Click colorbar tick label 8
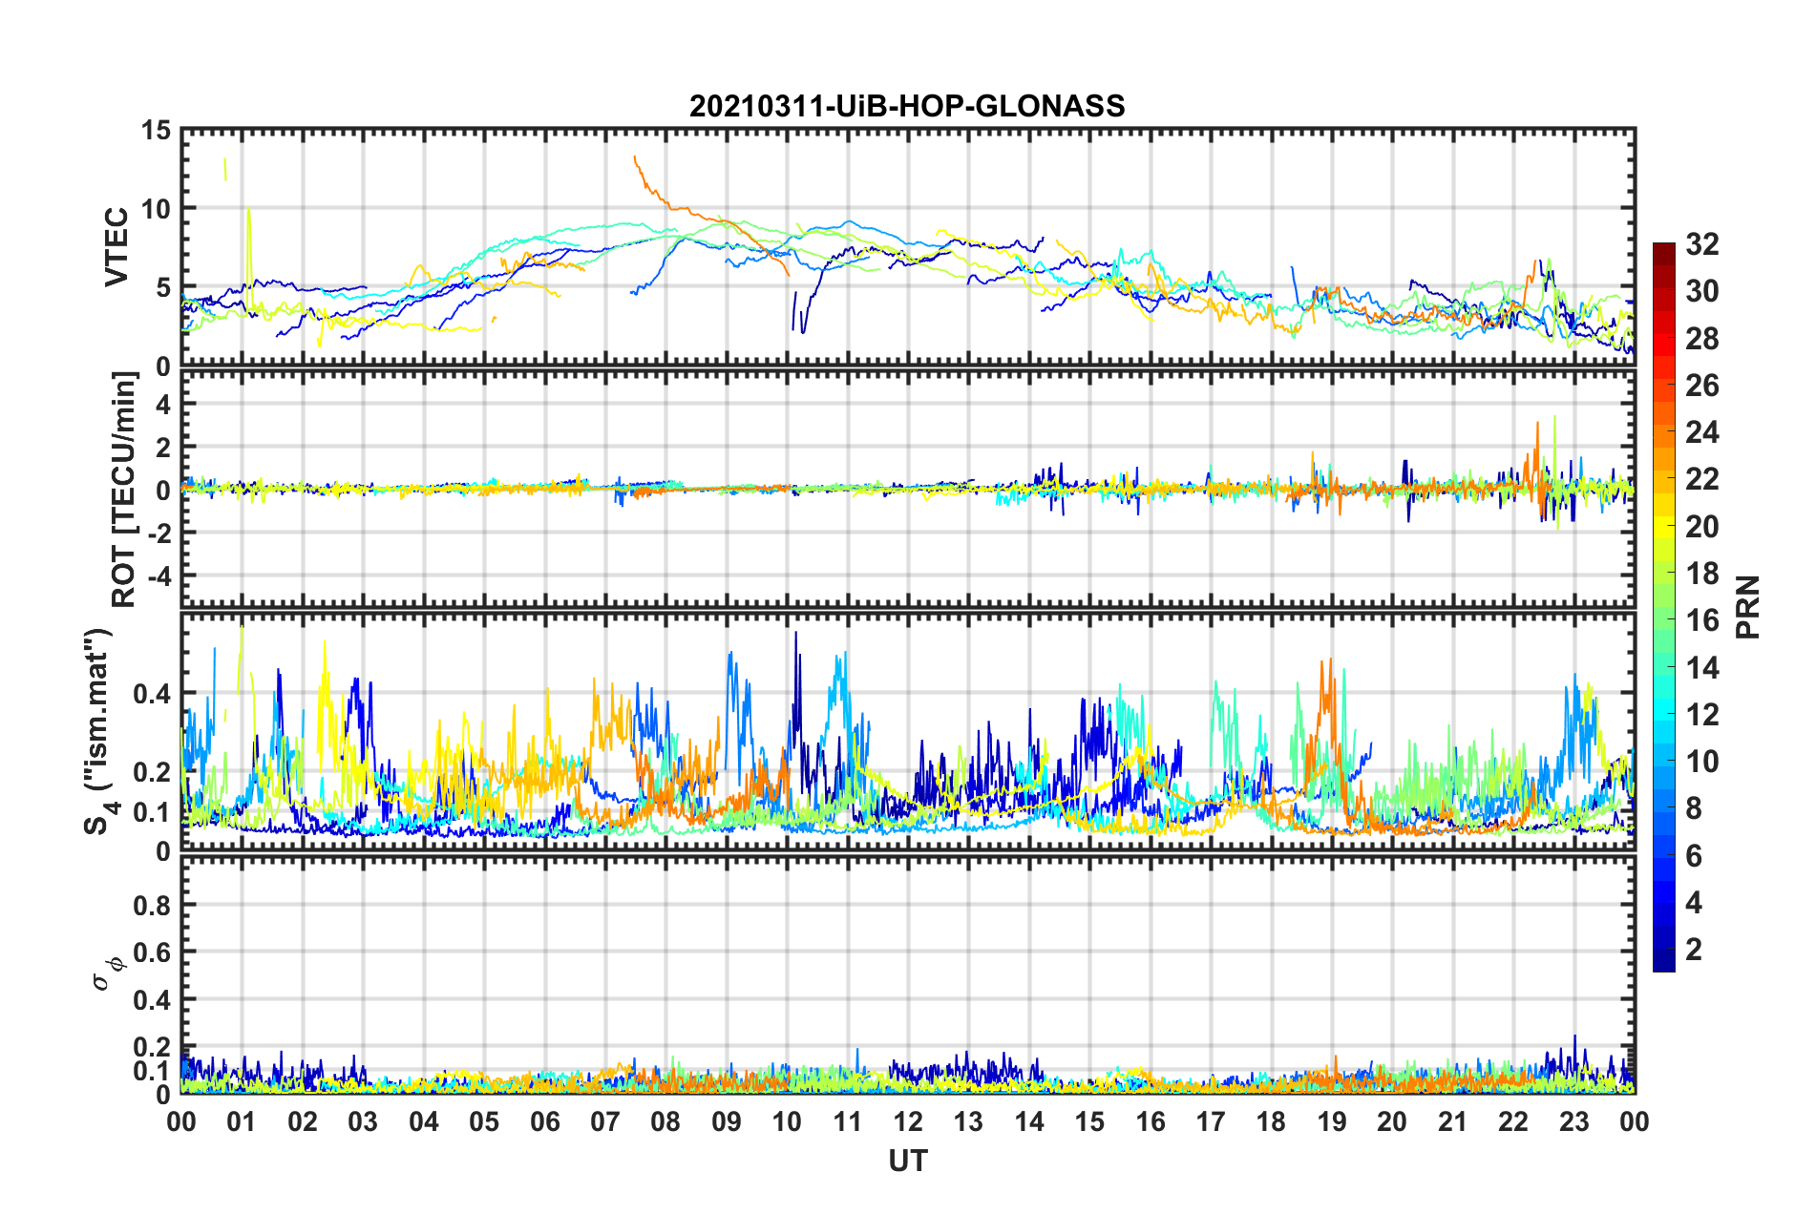The width and height of the screenshot is (1816, 1214). click(1694, 808)
